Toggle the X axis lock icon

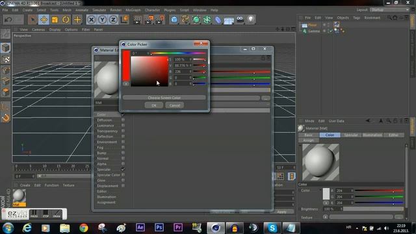tap(91, 19)
